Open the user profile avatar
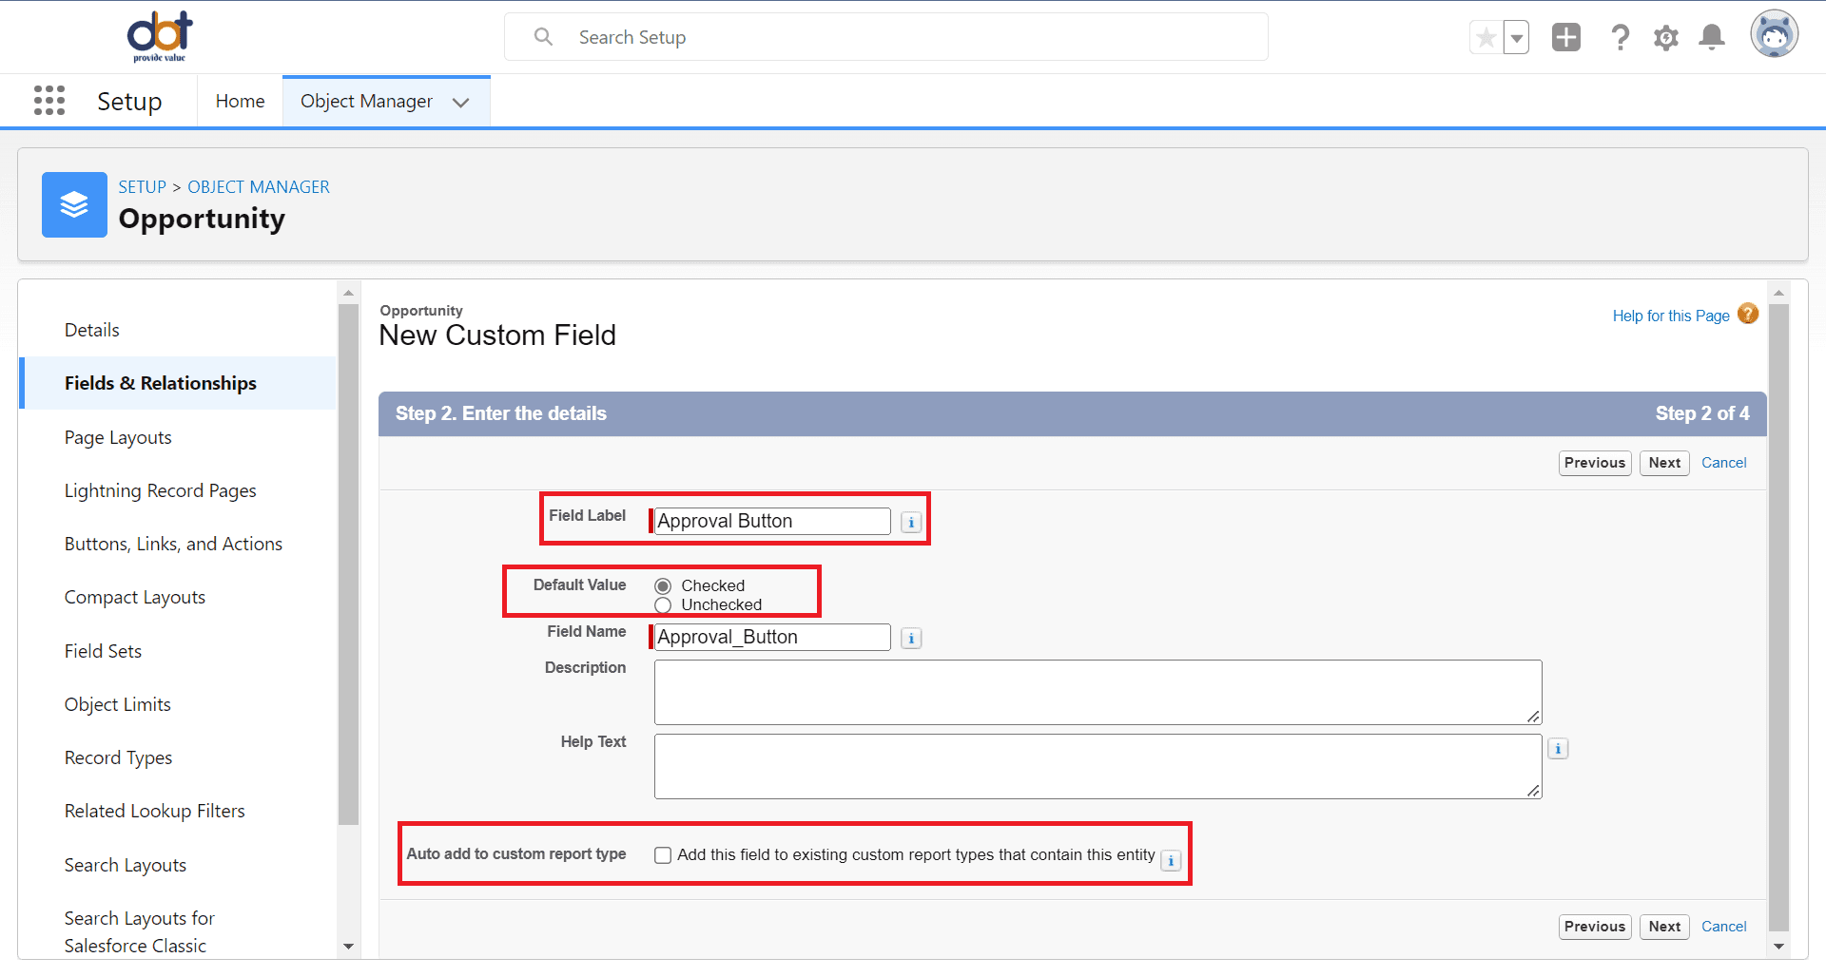This screenshot has height=977, width=1826. click(x=1775, y=35)
